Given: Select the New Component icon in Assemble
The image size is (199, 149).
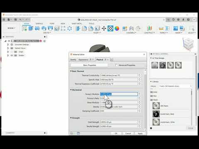Looking at the screenshot, I should click(125, 29).
